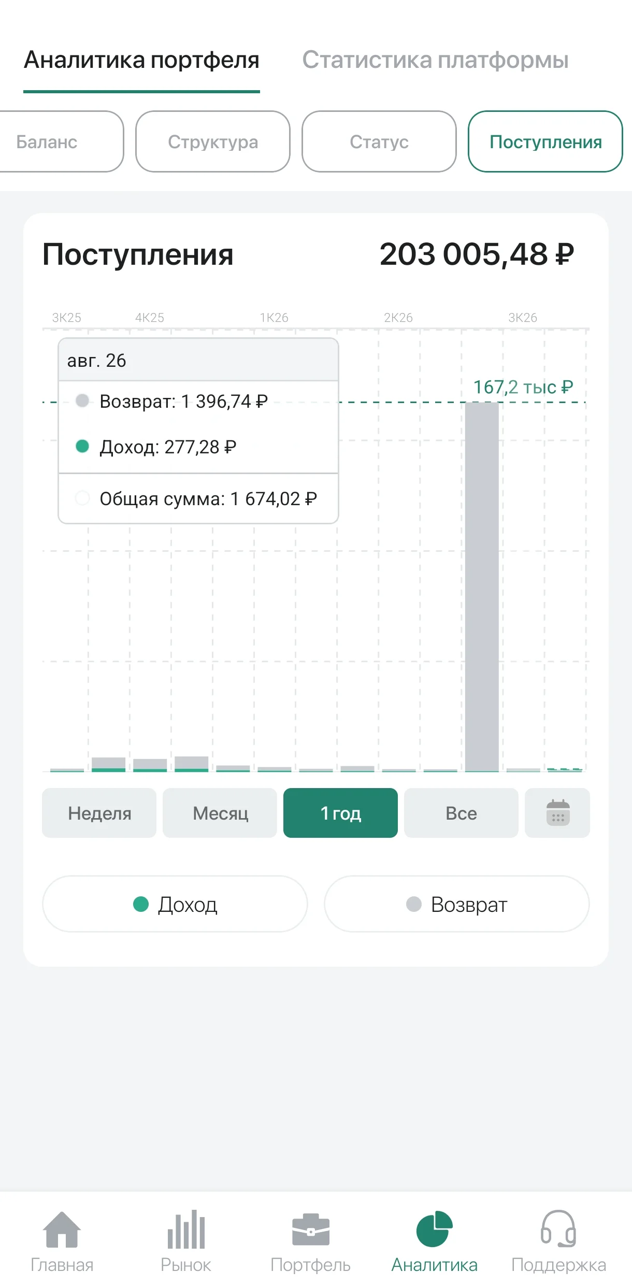Open the Структура section
Screen dimensions: 632x1287
coord(213,141)
